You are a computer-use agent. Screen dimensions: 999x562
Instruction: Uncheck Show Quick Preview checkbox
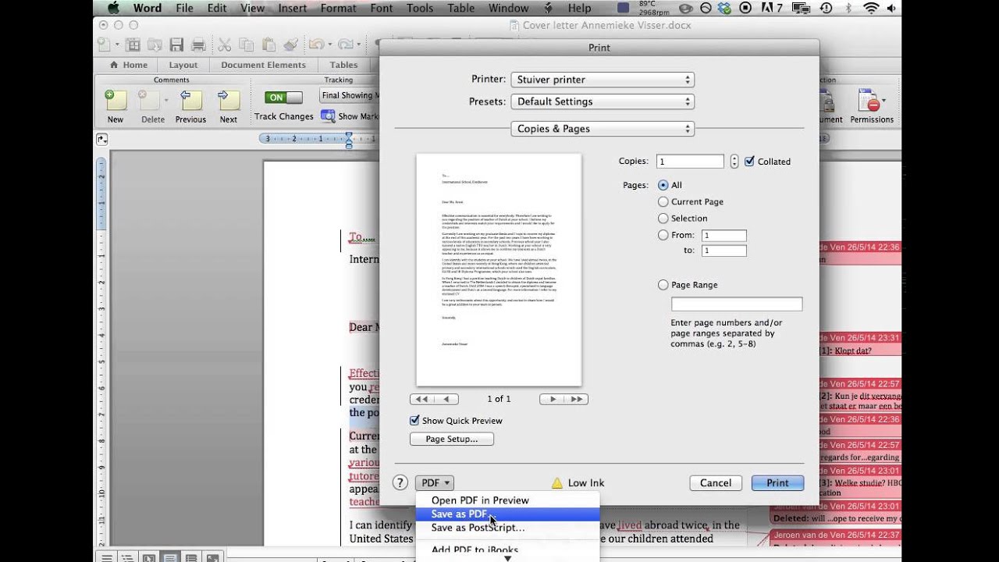coord(414,421)
